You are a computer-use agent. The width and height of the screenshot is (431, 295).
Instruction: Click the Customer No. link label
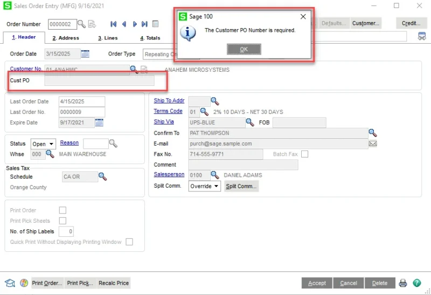coord(26,69)
